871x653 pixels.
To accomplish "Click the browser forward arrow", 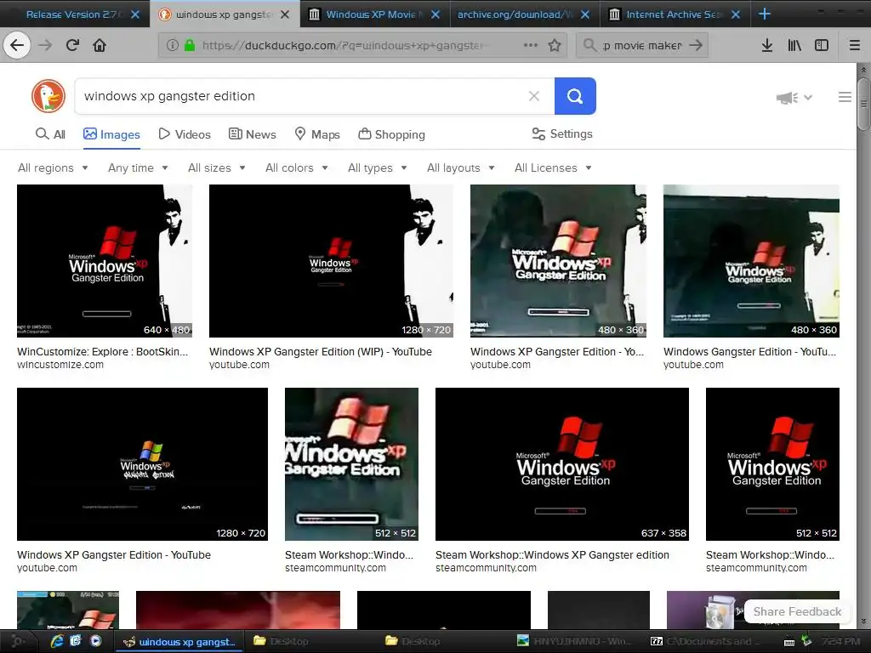I will [45, 45].
